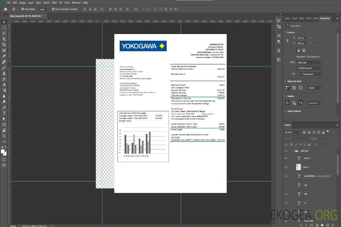The image size is (341, 227).
Task: Select the Rectangular Marquee tool
Action: tap(4, 28)
